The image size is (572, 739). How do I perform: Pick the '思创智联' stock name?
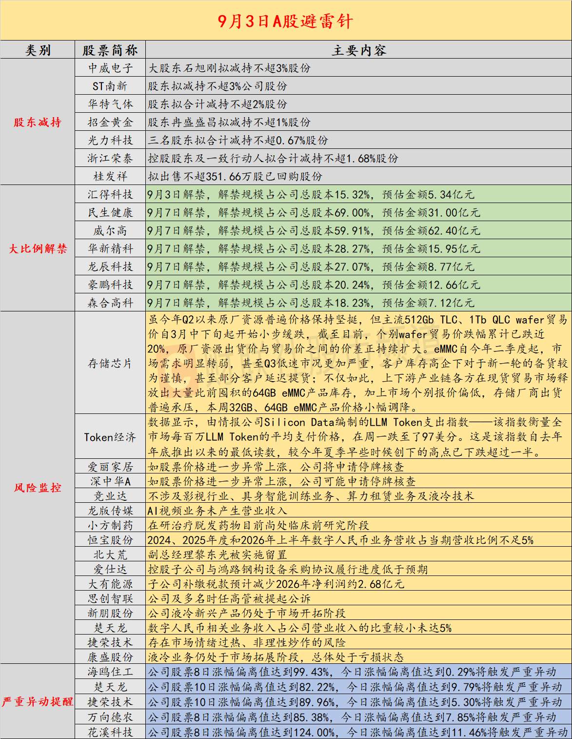tap(110, 599)
